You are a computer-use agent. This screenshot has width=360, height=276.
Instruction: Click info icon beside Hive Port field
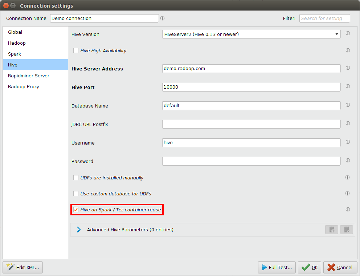tap(348, 86)
